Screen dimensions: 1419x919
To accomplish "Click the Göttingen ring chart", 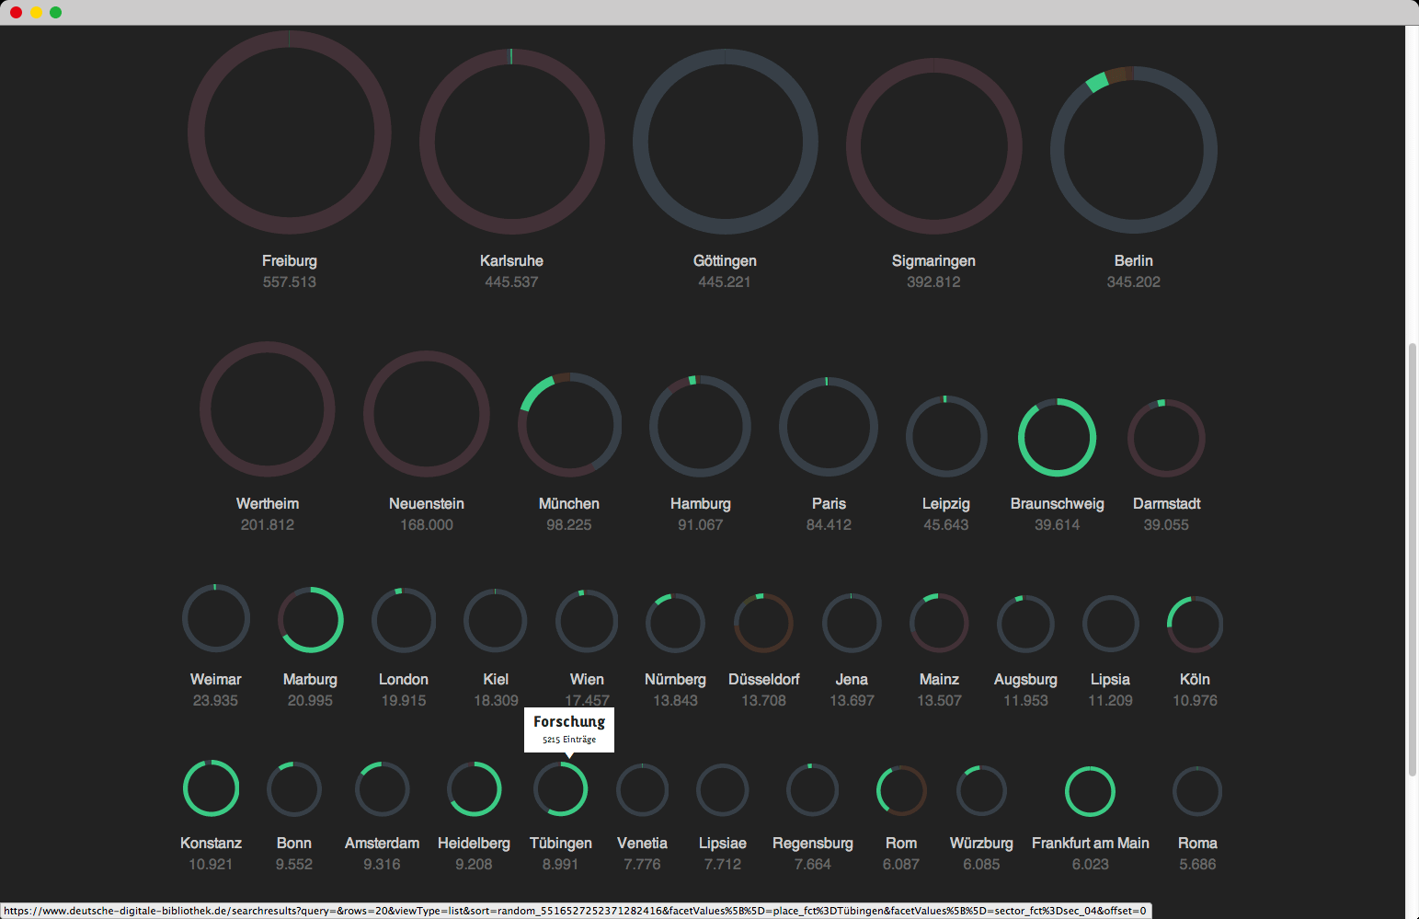I will tap(725, 142).
